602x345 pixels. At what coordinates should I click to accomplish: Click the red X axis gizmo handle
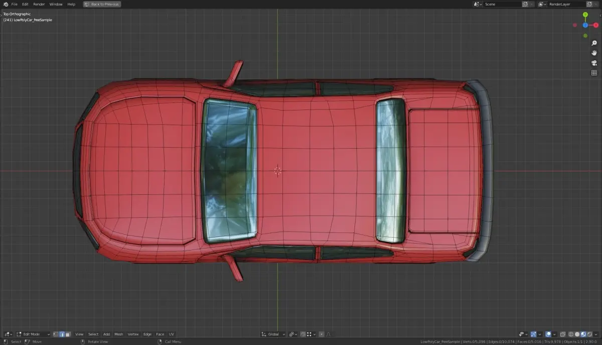tap(596, 25)
